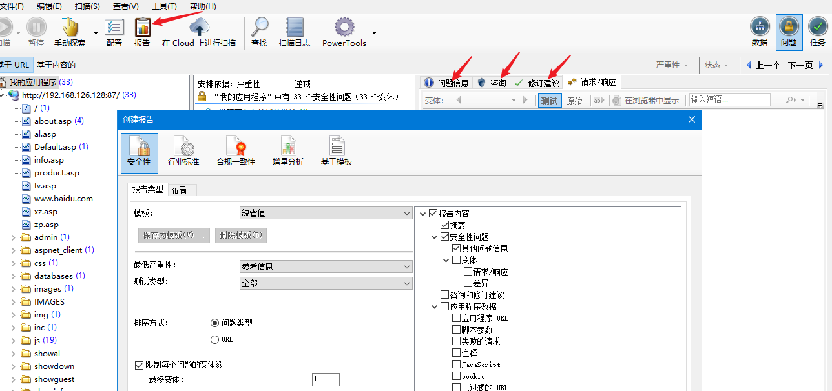The height and width of the screenshot is (391, 832).
Task: Select the 增量分析 report type icon
Action: coord(288,151)
